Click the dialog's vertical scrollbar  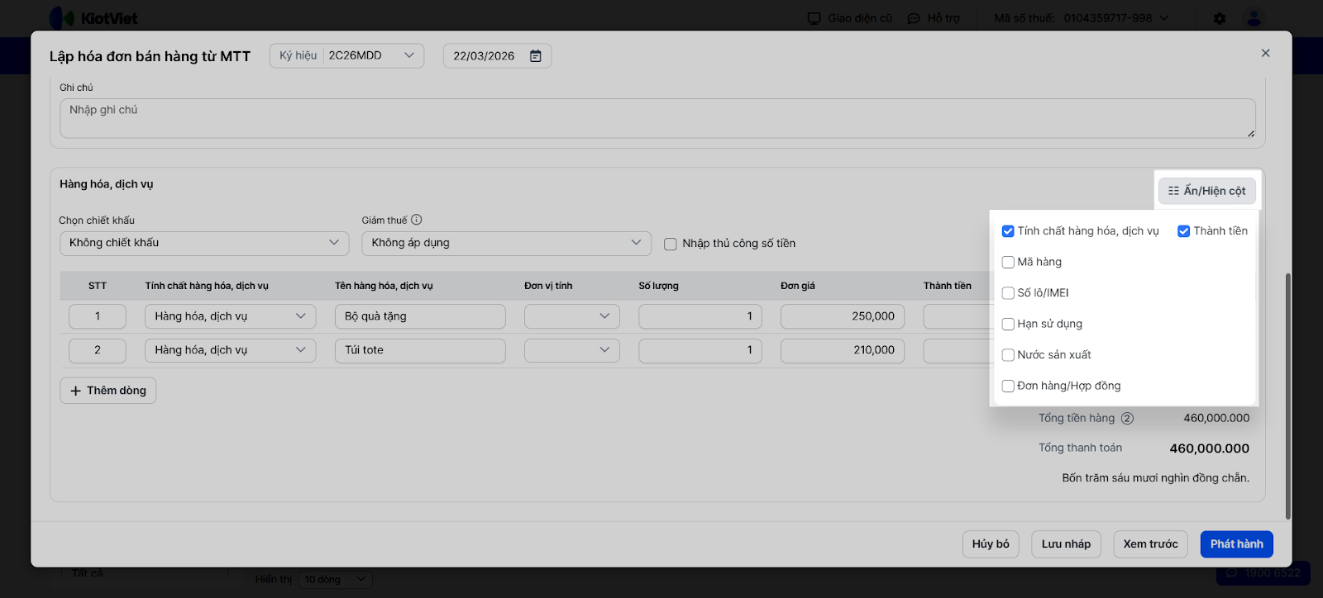click(1287, 396)
